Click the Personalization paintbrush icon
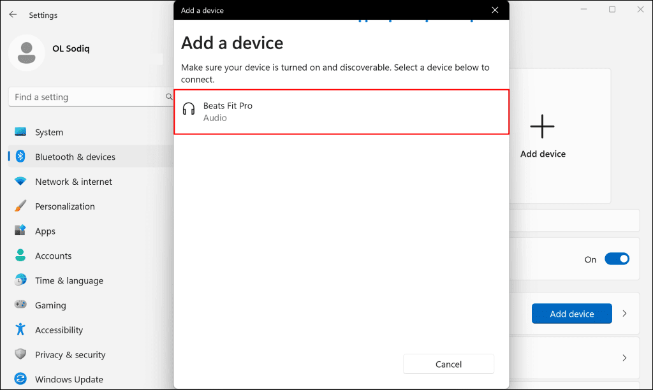This screenshot has height=390, width=653. point(20,206)
